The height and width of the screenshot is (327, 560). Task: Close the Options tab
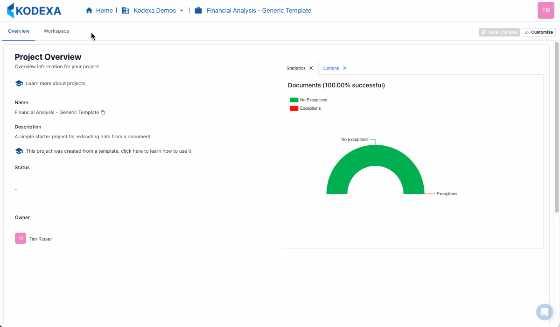(345, 68)
